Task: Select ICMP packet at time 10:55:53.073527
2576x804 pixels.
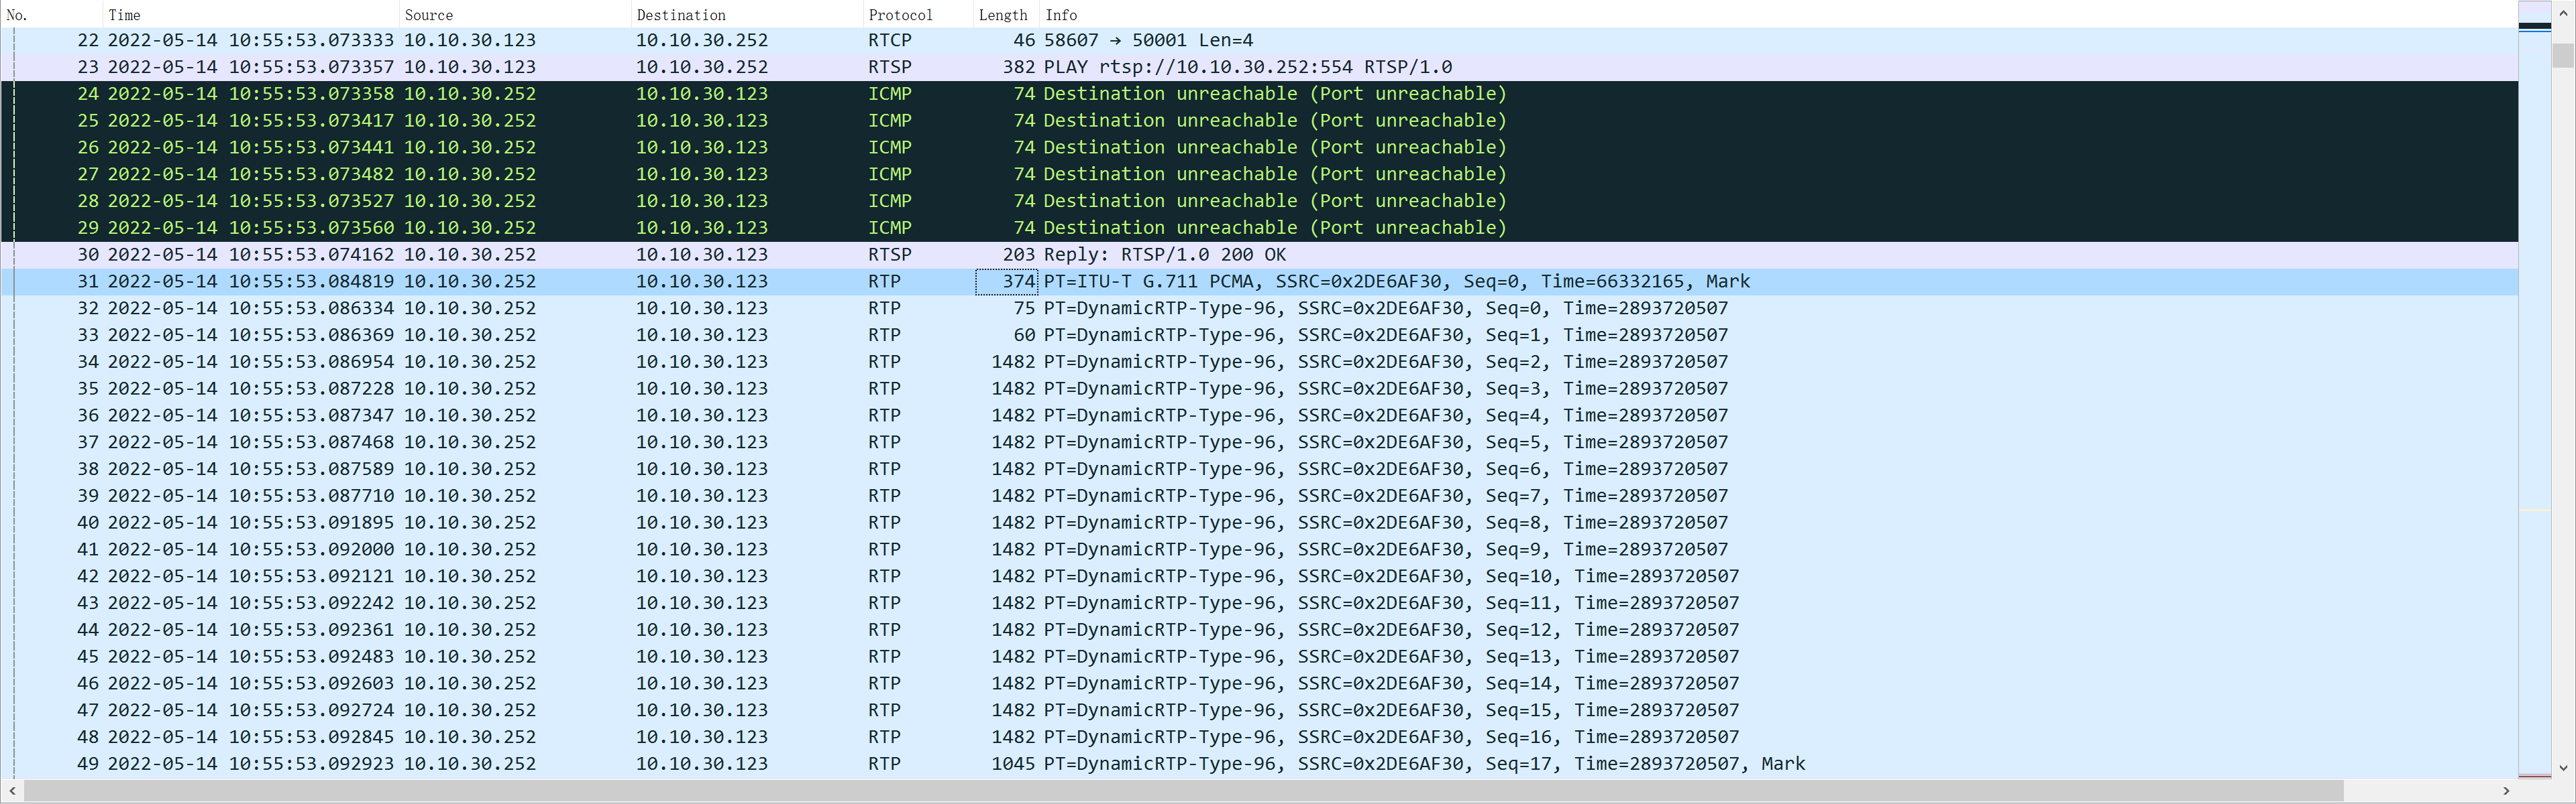Action: [x=1259, y=201]
